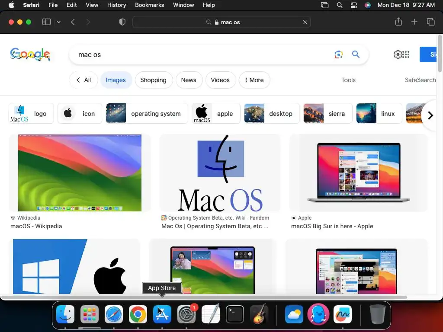Screen dimensions: 443x332
Task: Show the tab overview
Action: tap(430, 22)
